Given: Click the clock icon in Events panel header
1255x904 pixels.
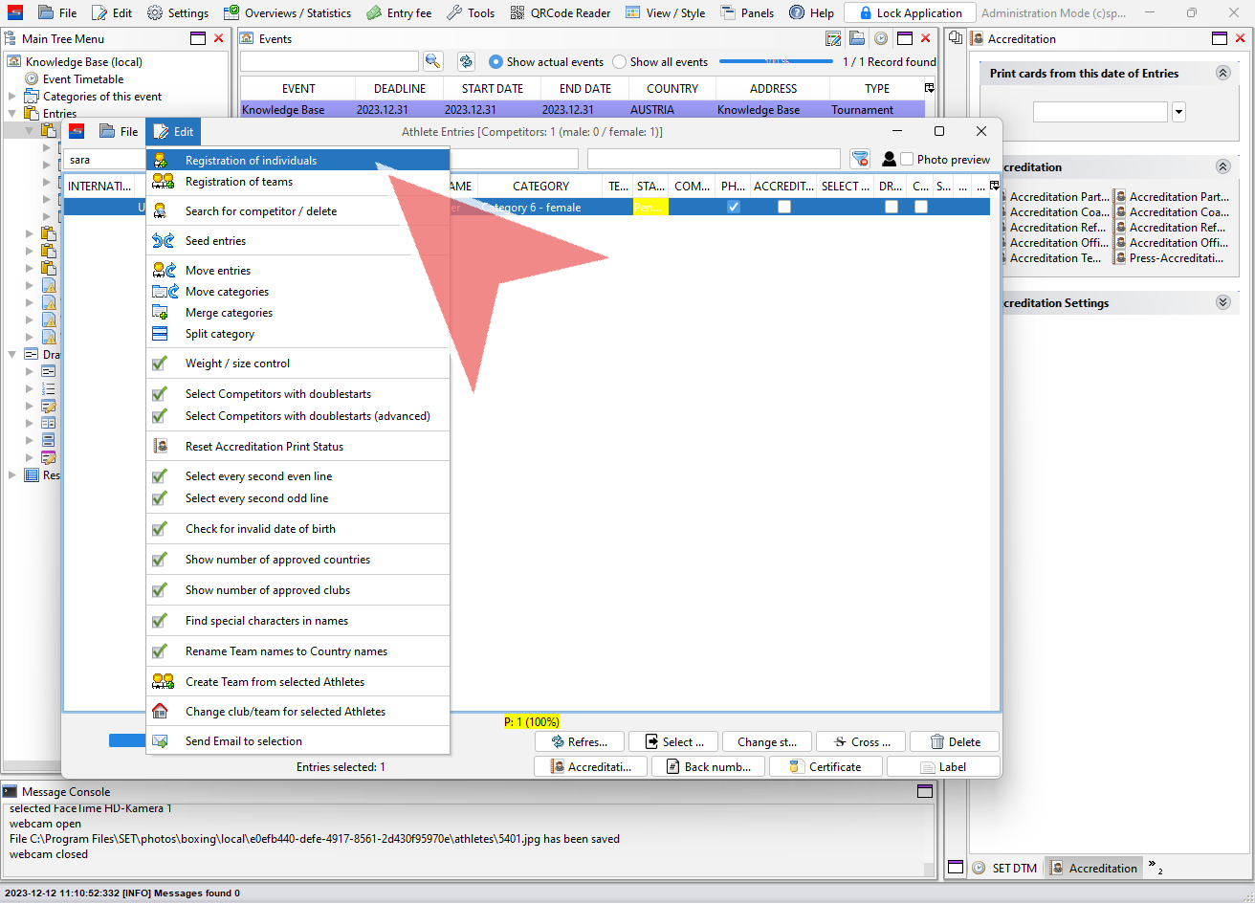Looking at the screenshot, I should pos(880,38).
